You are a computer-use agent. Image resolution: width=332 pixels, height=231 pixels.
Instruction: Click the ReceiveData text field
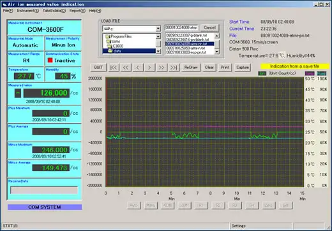tap(44, 190)
